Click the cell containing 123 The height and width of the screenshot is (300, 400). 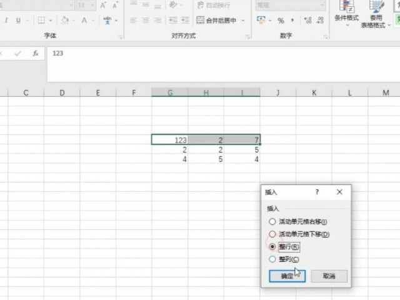(x=170, y=140)
